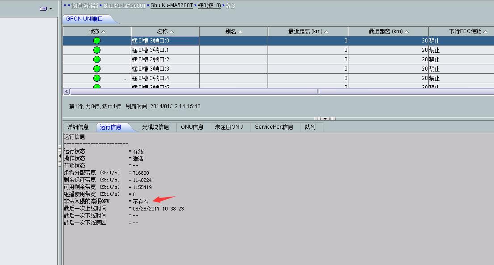Click the green status icon for port 2
The height and width of the screenshot is (265, 494).
pos(96,59)
